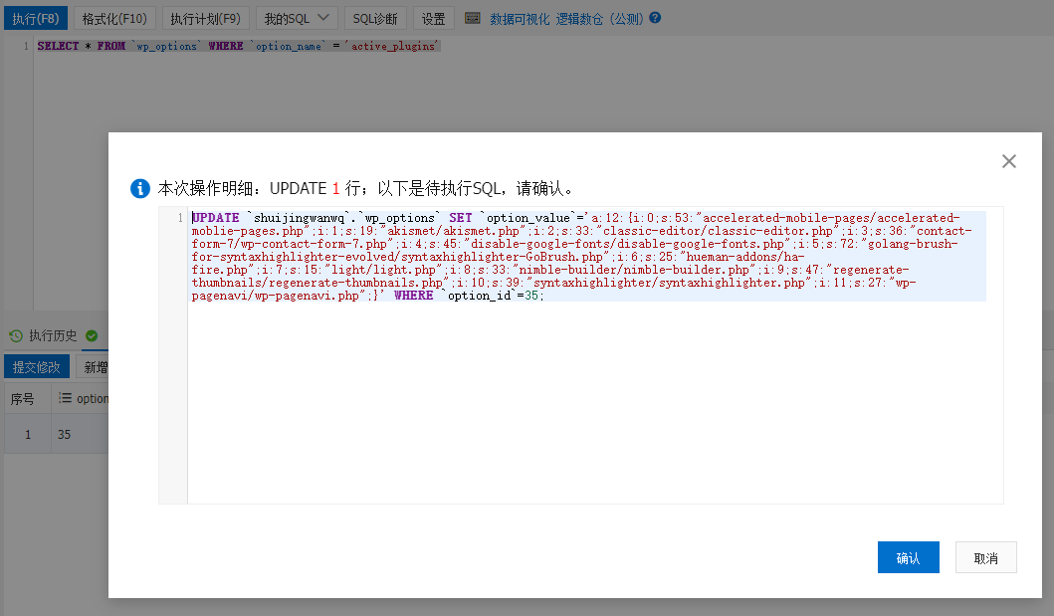Expand the 我的SQL dropdown
1054x616 pixels.
click(x=297, y=18)
